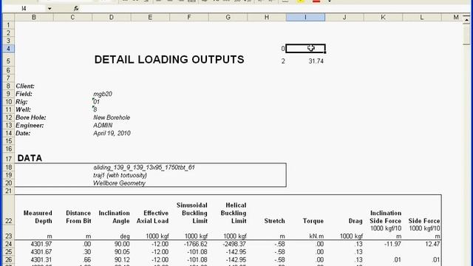The width and height of the screenshot is (473, 266).
Task: Select measured depth cell 4301.67
Action: (41, 252)
